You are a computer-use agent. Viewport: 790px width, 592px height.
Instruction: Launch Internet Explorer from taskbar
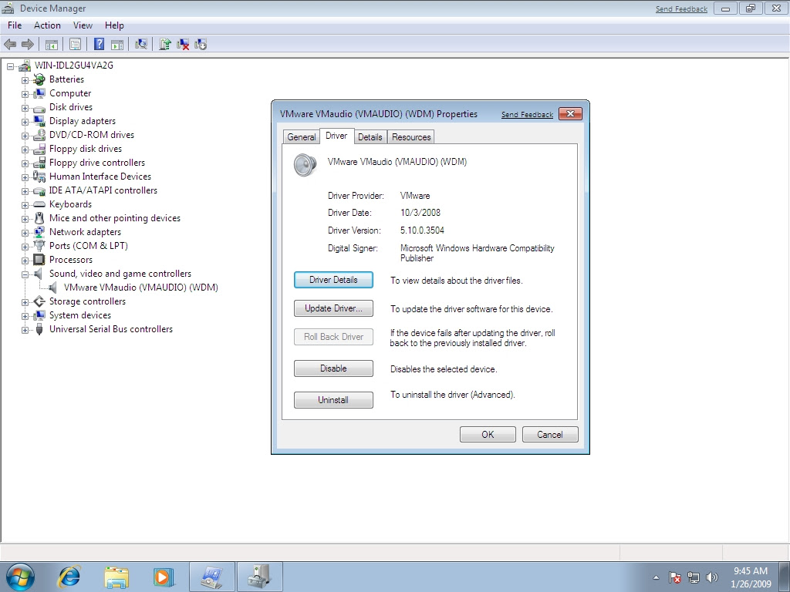[x=69, y=577]
